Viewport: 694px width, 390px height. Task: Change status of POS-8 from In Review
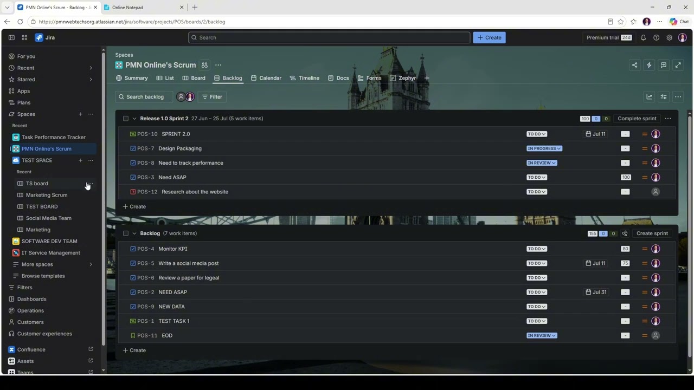coord(542,163)
